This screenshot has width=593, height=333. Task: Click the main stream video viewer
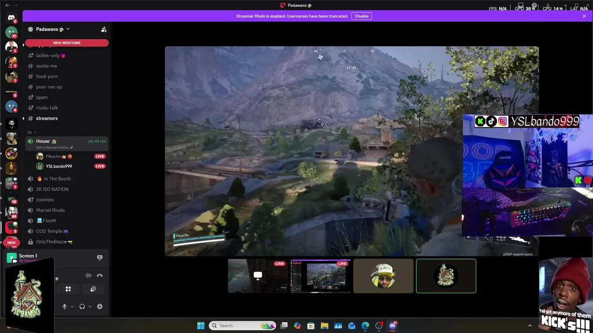[x=352, y=151]
